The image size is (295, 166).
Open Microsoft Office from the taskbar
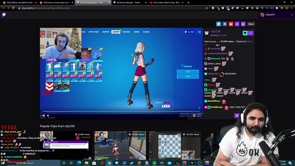[x=101, y=163]
